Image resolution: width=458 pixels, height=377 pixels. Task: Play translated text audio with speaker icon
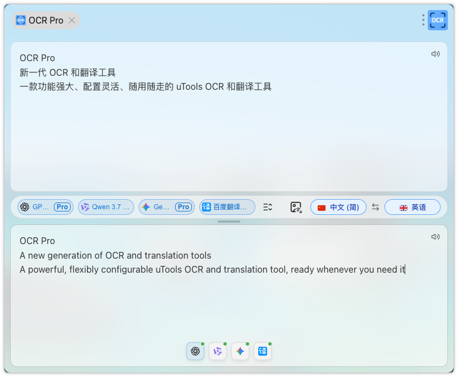coord(435,237)
